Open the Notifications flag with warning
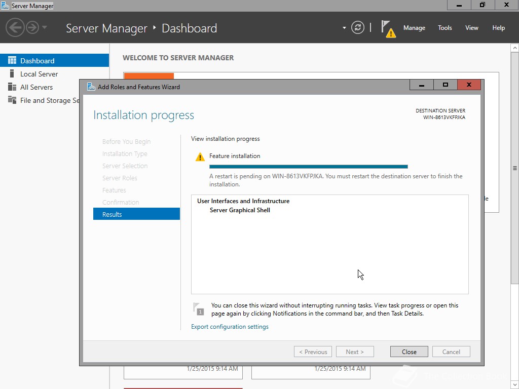 pos(388,29)
